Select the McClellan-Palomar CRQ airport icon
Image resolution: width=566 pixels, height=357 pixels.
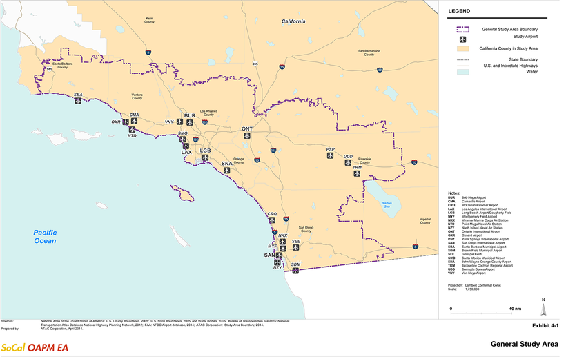point(271,221)
